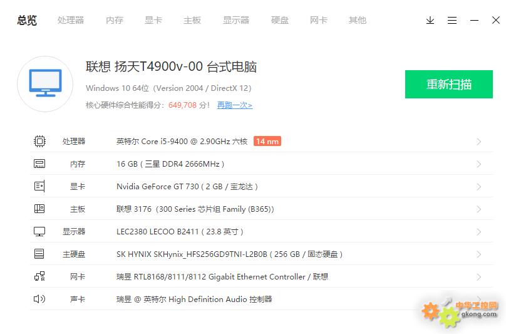The height and width of the screenshot is (334, 506).
Task: Click the Windows 10 64位 version text
Action: coord(168,88)
